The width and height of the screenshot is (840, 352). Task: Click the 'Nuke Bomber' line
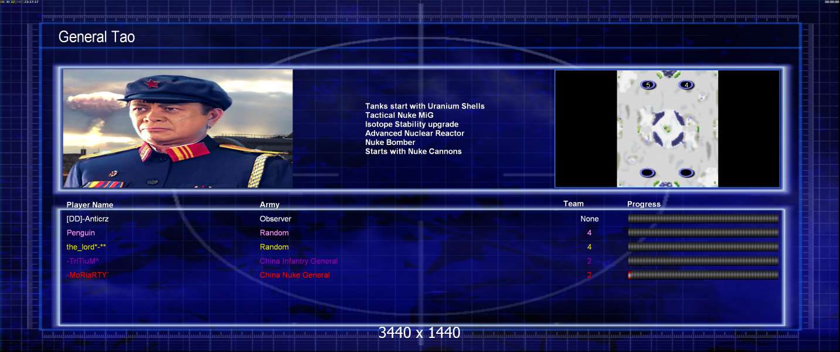(x=390, y=142)
